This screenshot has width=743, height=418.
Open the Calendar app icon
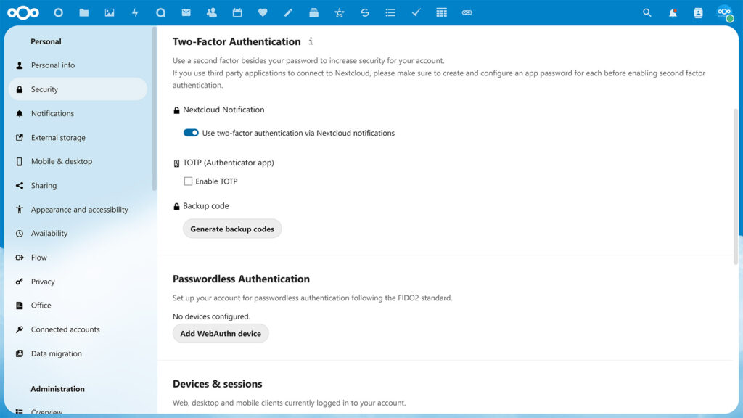click(237, 12)
